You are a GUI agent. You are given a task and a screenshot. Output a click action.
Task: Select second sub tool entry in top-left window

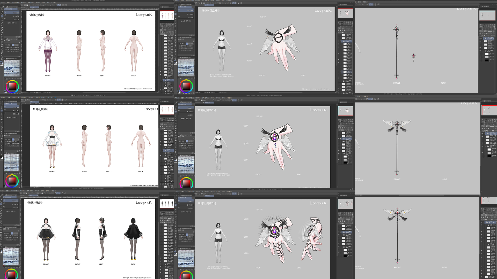[x=12, y=16]
